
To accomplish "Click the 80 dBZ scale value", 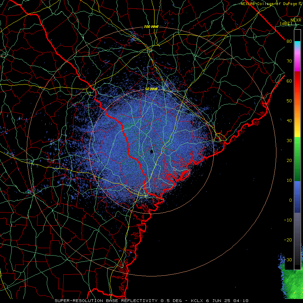I will point(289,41).
